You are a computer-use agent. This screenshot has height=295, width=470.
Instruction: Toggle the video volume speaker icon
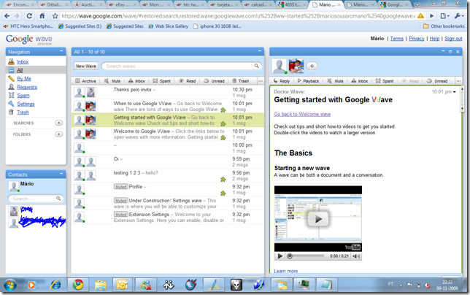click(x=356, y=256)
